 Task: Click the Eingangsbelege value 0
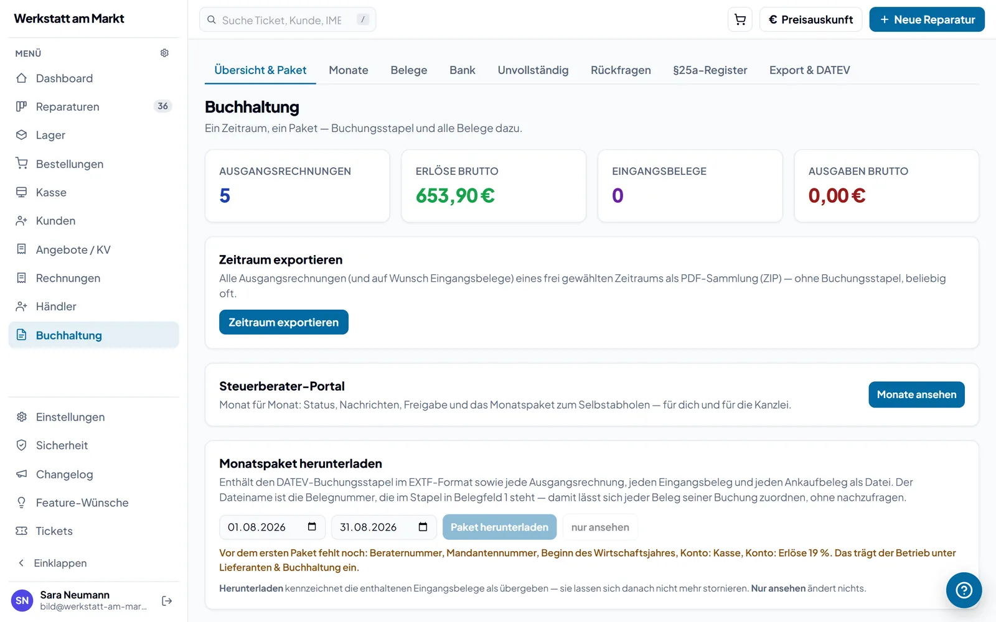pos(618,196)
